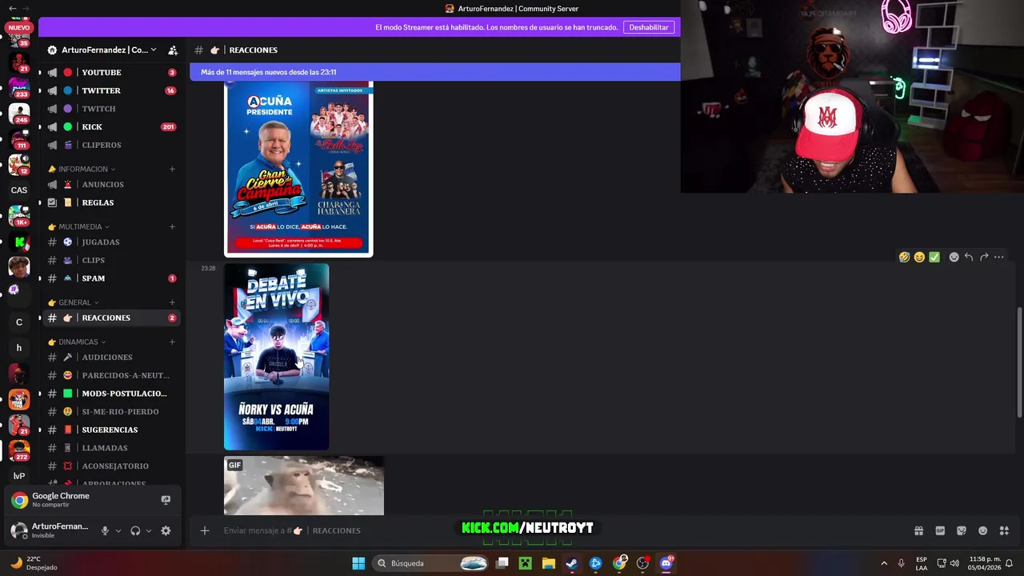React with the green check mark emoji
The height and width of the screenshot is (576, 1024).
tap(934, 257)
